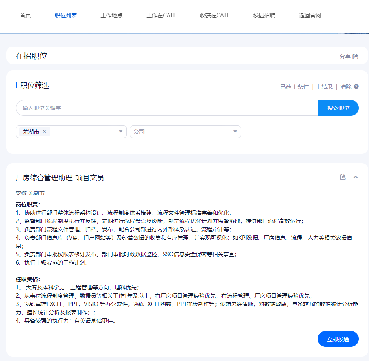Go to the 首页 tab

(25, 15)
